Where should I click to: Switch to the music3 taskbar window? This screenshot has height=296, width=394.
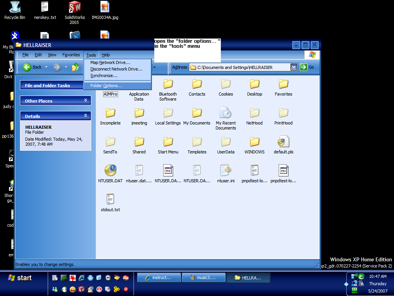coord(204,277)
